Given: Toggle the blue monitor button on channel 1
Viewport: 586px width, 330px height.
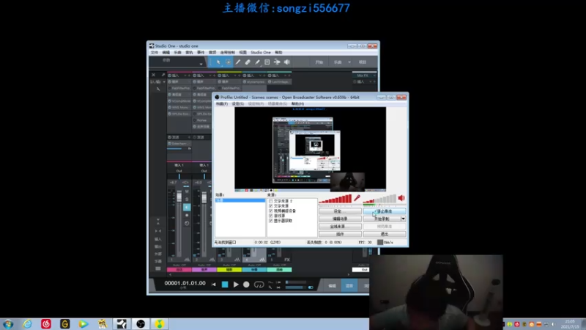Looking at the screenshot, I should point(187,208).
